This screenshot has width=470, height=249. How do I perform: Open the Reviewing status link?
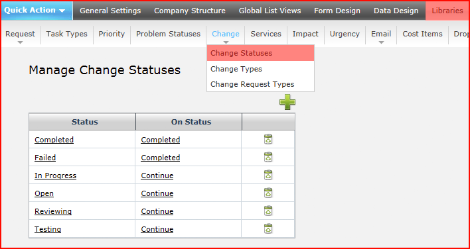53,211
